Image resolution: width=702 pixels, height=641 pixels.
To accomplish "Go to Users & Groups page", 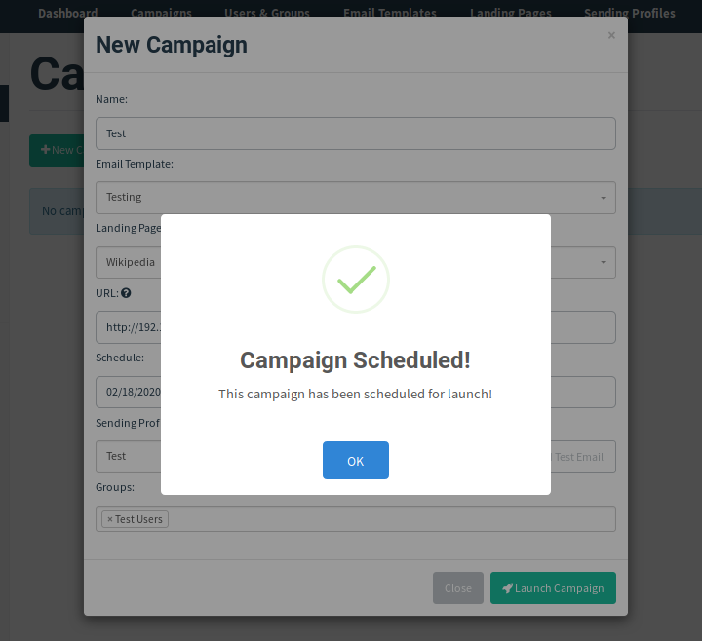I will tap(267, 14).
